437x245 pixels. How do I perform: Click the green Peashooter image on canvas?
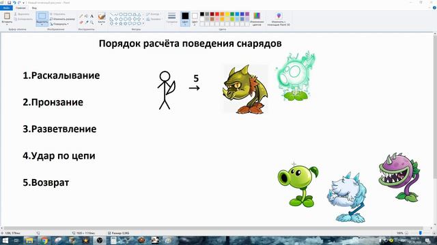(x=298, y=186)
